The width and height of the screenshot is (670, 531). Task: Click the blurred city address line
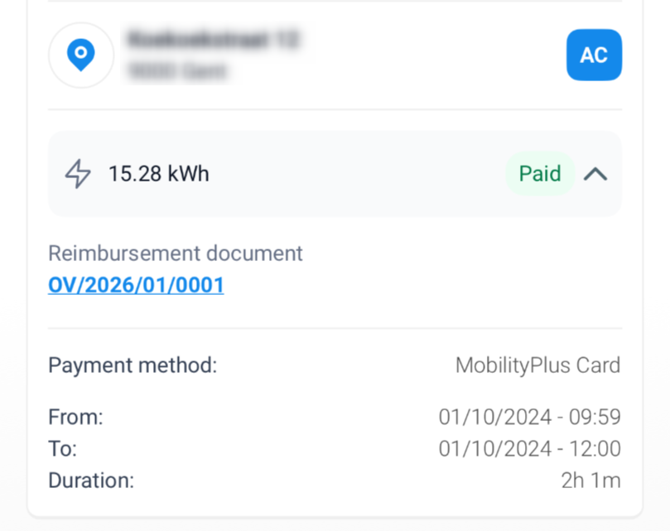[x=177, y=71]
